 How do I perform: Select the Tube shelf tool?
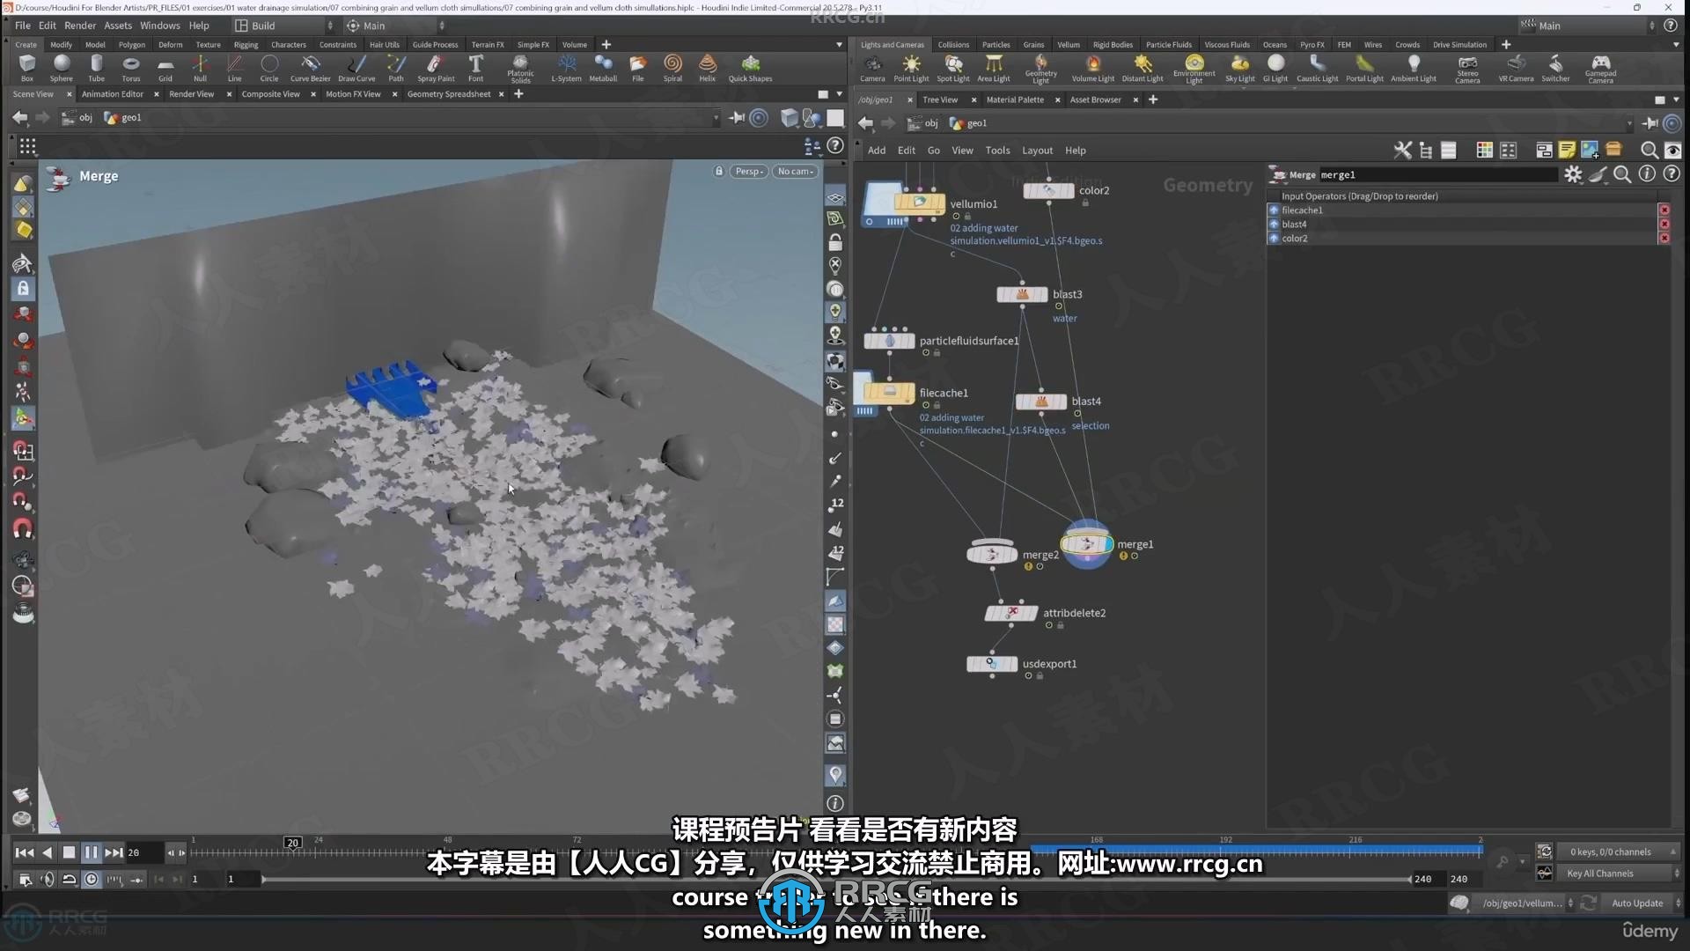[x=96, y=68]
